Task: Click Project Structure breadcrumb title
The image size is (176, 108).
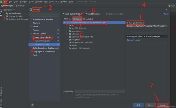Action: point(93,14)
